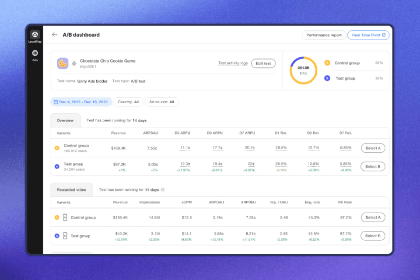This screenshot has width=420, height=280.
Task: Click Rewarded Test group fill rate 87.7%
Action: [x=346, y=234]
